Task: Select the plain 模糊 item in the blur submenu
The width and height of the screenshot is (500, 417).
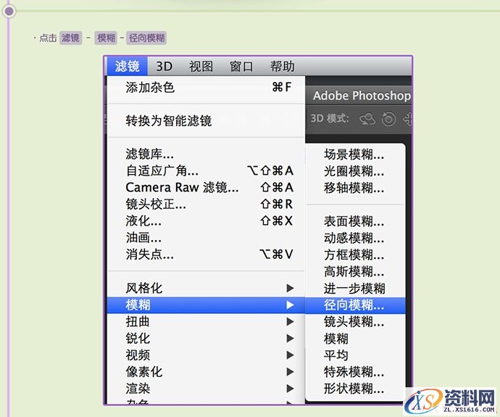Action: coord(355,338)
